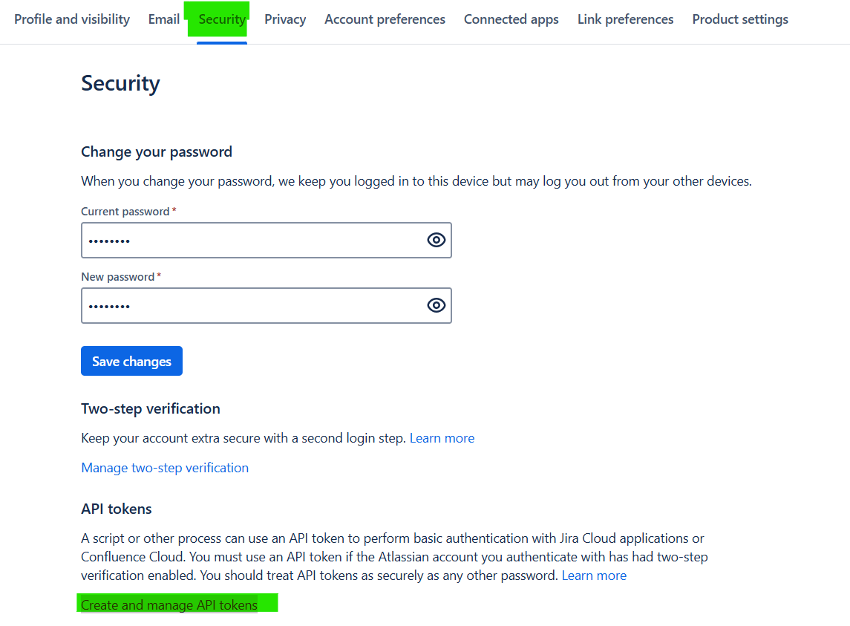Open Manage two-step verification link
The width and height of the screenshot is (850, 626).
165,468
